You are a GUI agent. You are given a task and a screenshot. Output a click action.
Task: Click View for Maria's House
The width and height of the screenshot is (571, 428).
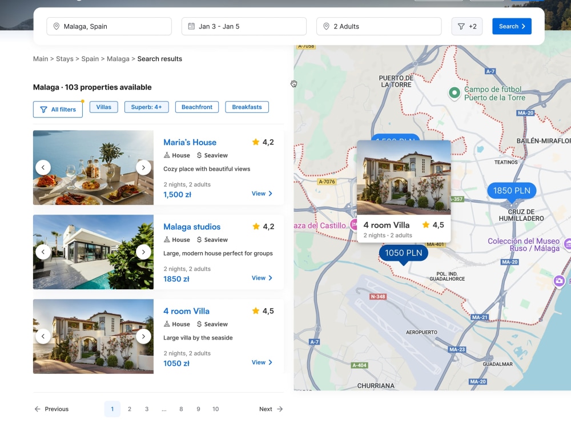(x=262, y=193)
